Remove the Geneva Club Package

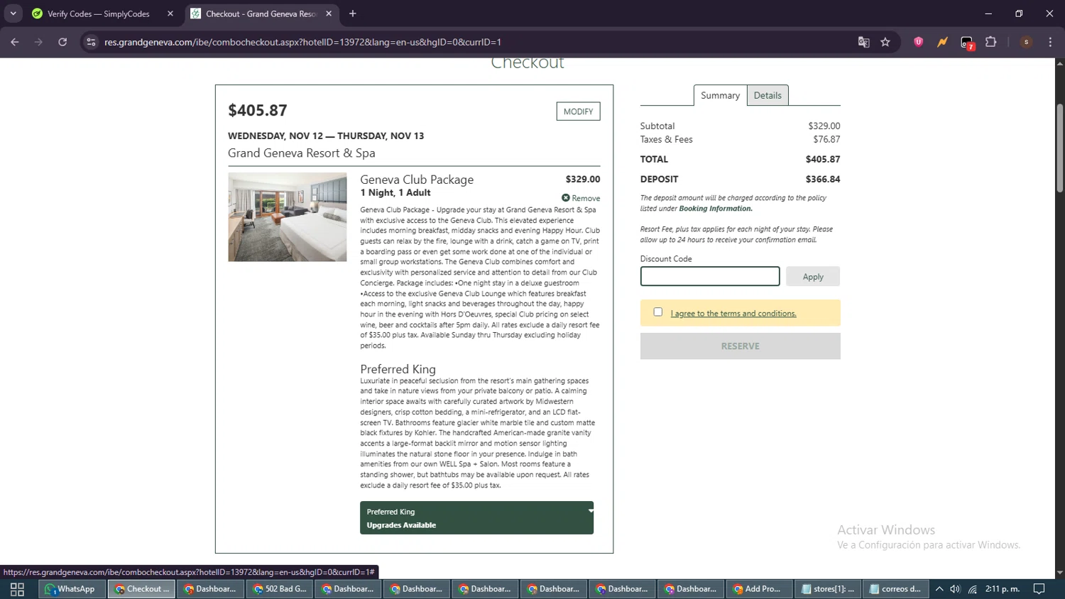(x=581, y=198)
